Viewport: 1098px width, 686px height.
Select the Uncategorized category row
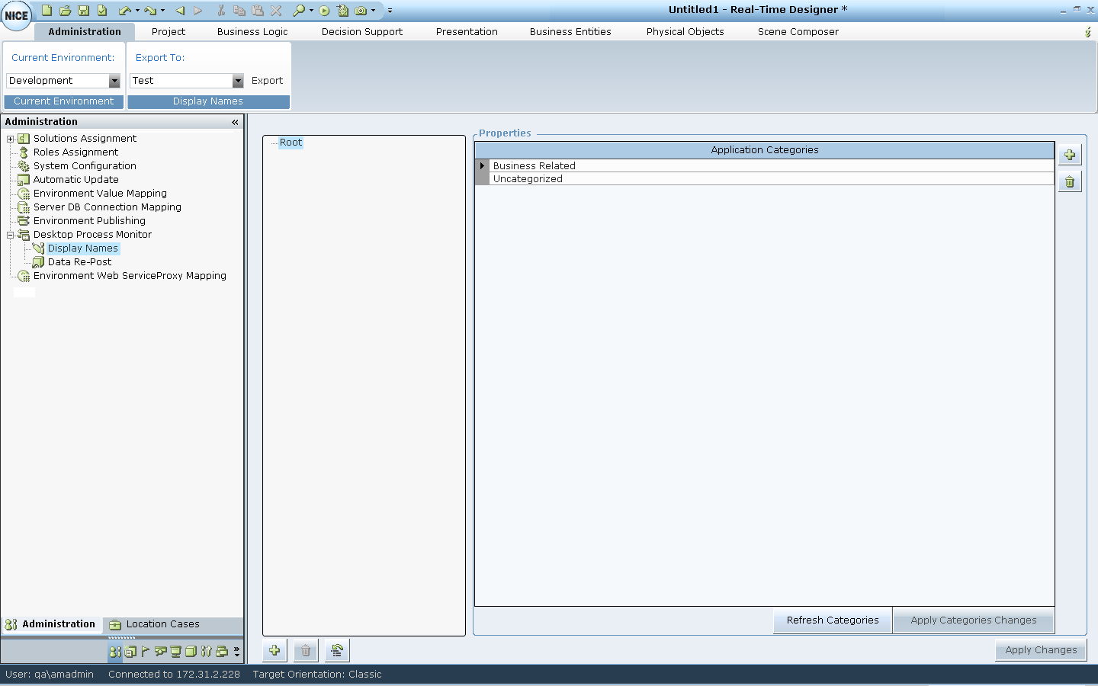528,179
